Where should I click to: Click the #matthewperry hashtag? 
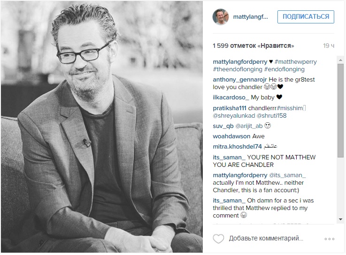296,62
